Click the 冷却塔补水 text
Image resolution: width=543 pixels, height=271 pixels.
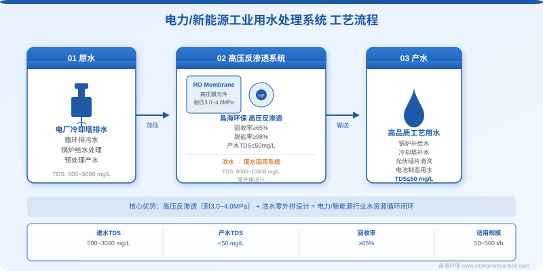[x=414, y=152]
